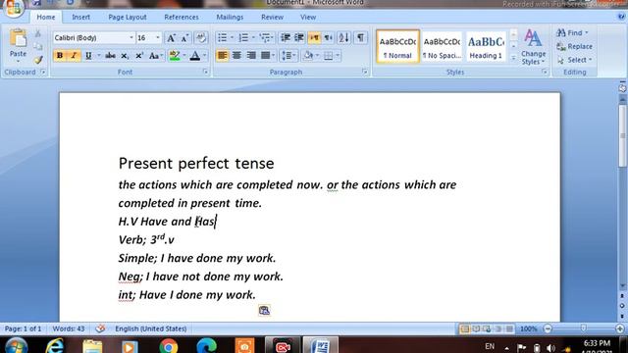Screen dimensions: 628x353
Task: Open Change Styles menu
Action: [533, 47]
